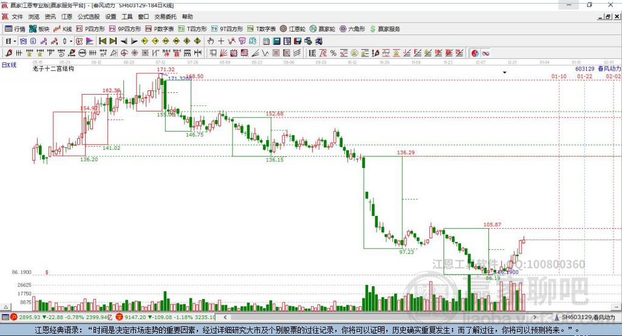Select the percent retracement tool

click(333, 53)
